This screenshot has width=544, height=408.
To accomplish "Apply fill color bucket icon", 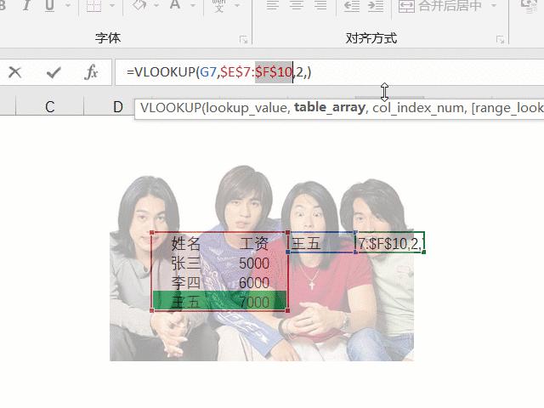I will (x=139, y=5).
